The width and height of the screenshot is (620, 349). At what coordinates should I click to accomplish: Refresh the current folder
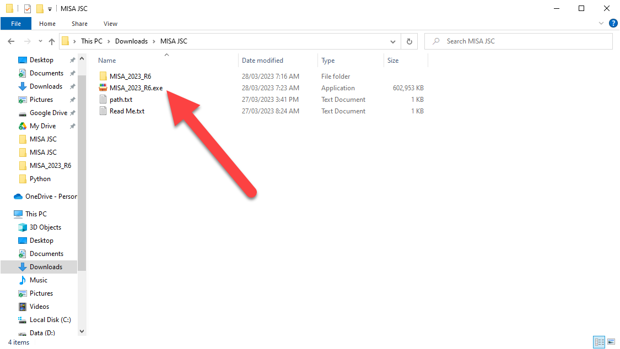[409, 41]
